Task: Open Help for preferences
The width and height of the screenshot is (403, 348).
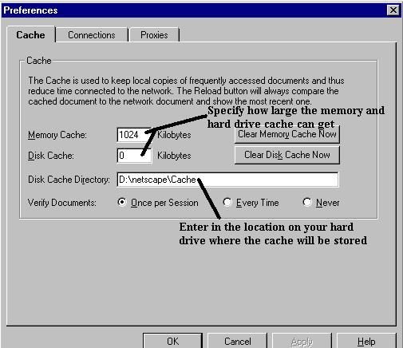Action: [x=366, y=341]
